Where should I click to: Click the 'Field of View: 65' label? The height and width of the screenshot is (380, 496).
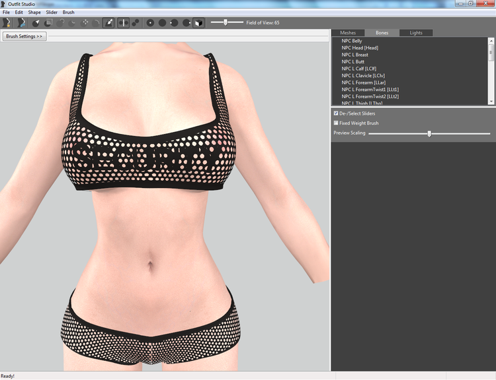(x=263, y=22)
